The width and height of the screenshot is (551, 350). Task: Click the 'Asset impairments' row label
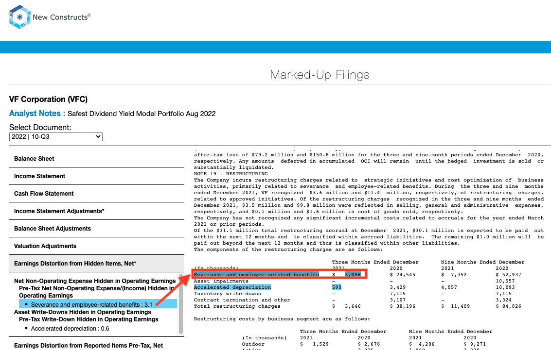pos(221,281)
